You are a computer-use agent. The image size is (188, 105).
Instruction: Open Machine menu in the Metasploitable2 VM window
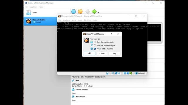(x=66, y=20)
